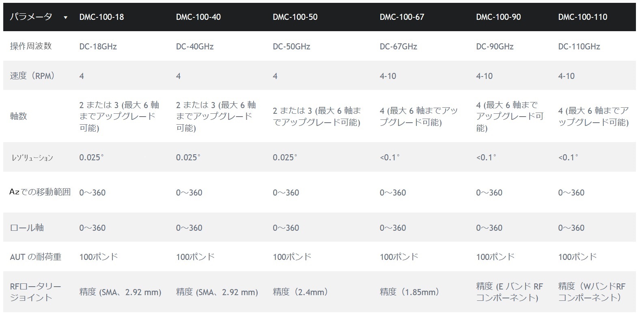Click the RFロータリージョイント row label
The image size is (640, 317).
[x=35, y=292]
